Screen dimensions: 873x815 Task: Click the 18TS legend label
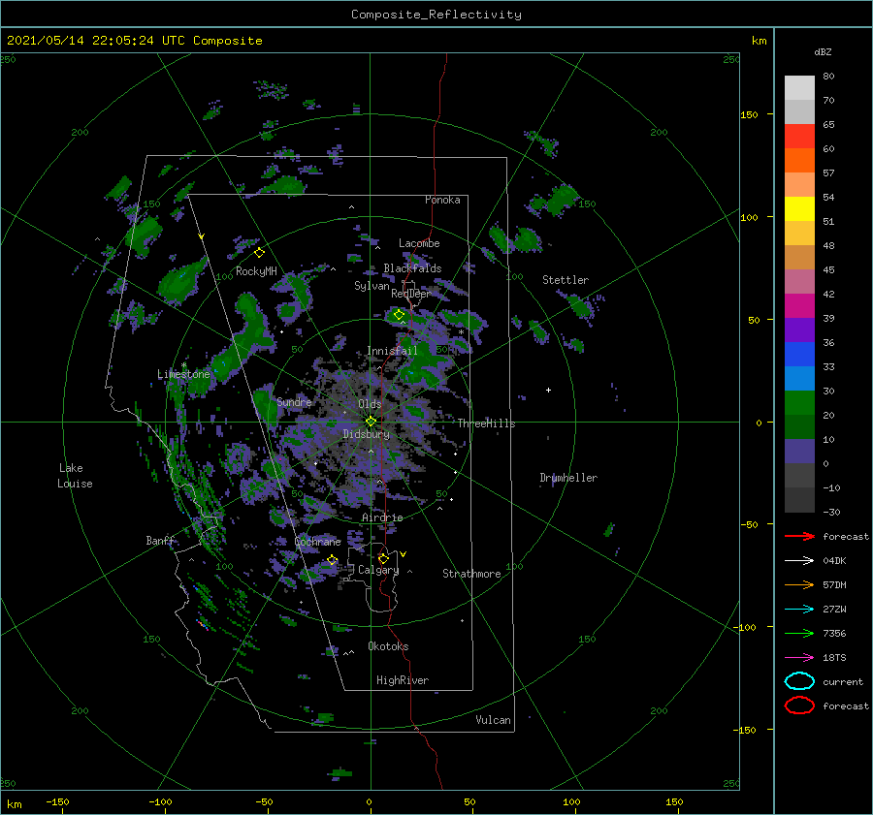pyautogui.click(x=834, y=658)
